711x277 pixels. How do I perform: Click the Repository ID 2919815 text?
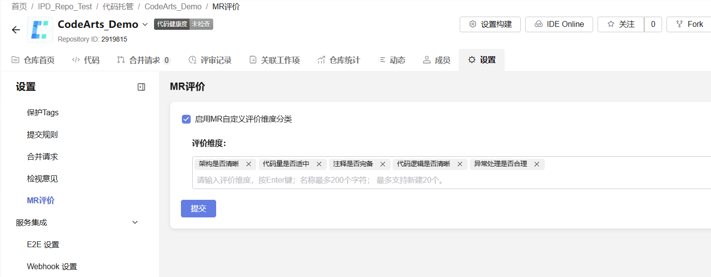point(92,39)
